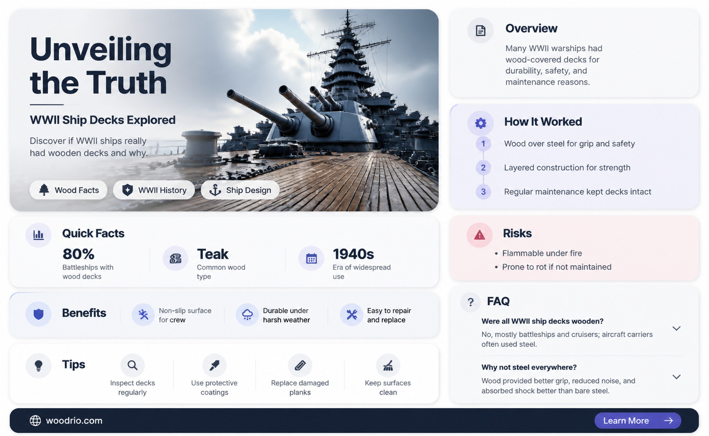Screen dimensions: 709x436
Task: Open the woodrio.com link
Action: [74, 420]
